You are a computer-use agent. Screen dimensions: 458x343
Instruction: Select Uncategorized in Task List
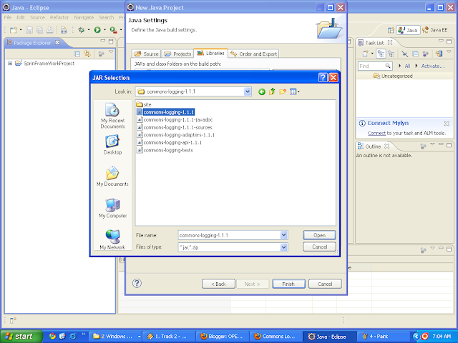click(x=393, y=76)
